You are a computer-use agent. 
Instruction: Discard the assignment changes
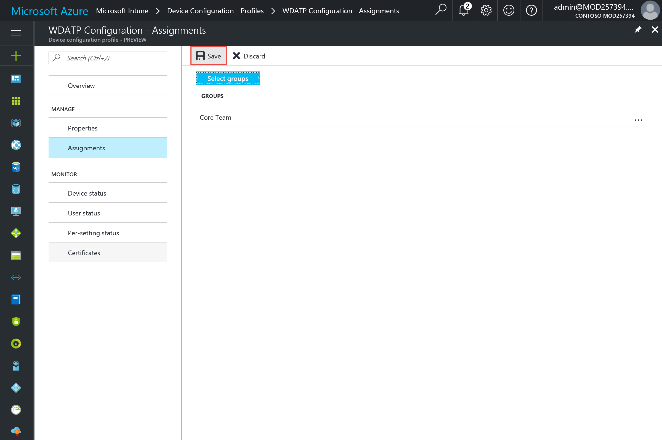[x=249, y=56]
